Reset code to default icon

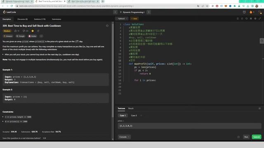247,18
